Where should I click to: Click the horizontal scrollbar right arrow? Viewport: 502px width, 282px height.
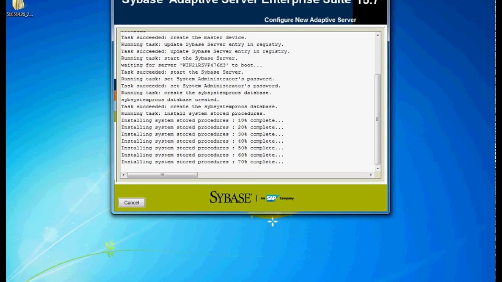371,175
